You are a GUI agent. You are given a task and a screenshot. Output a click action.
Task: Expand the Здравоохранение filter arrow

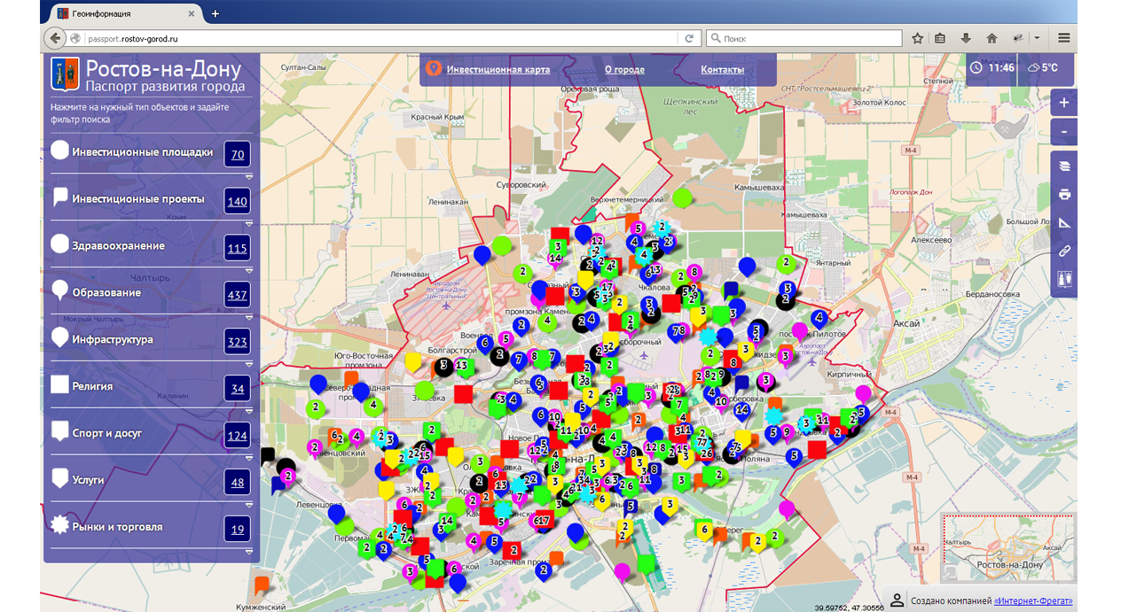coord(249,270)
